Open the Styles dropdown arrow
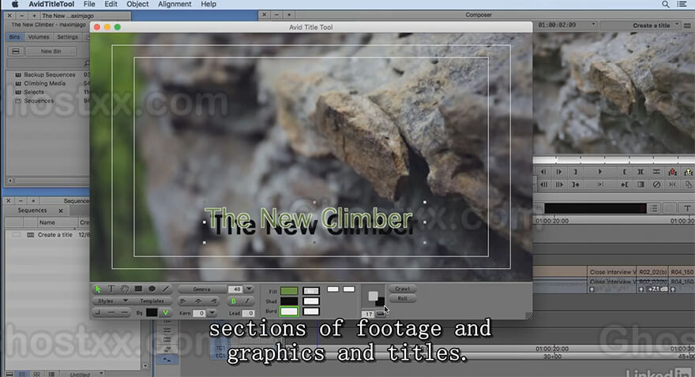 [126, 301]
